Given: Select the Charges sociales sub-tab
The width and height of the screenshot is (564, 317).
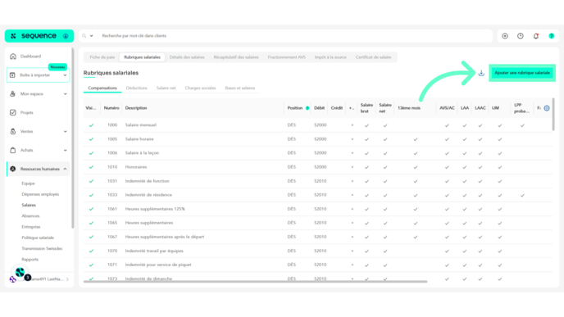Looking at the screenshot, I should (200, 88).
